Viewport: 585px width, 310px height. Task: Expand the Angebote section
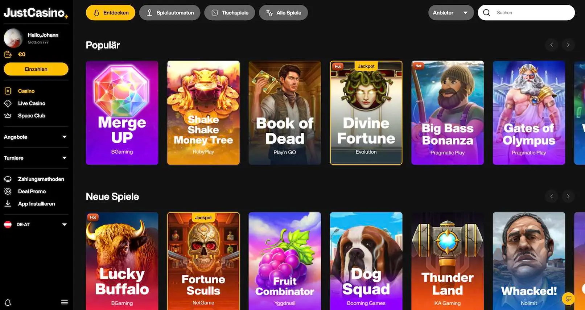(x=36, y=137)
